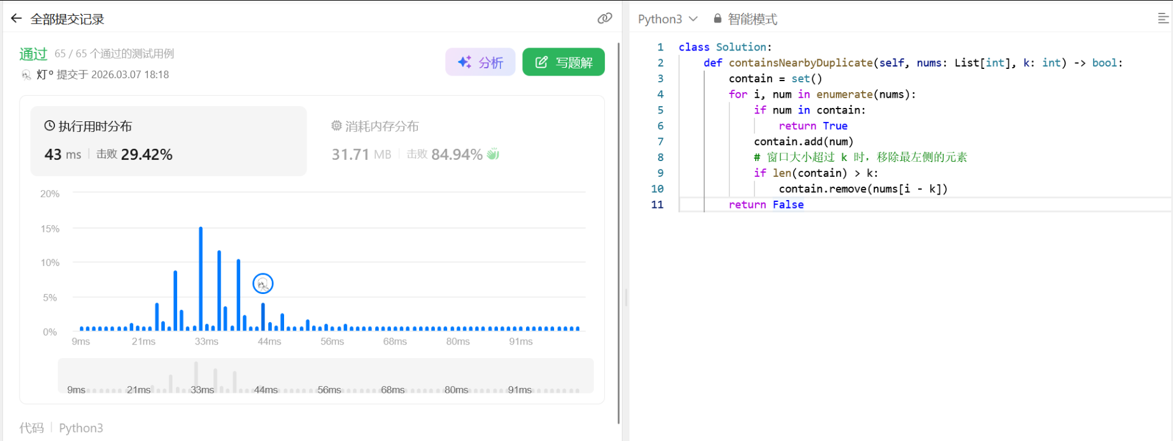1173x441 pixels.
Task: Click the submitter avatar next to 灯°
Action: pyautogui.click(x=26, y=74)
